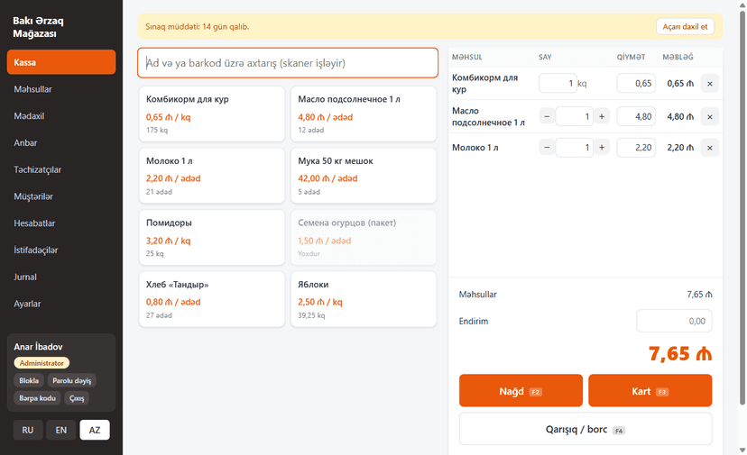Click the 7,65 ₼ grand total
Image resolution: width=747 pixels, height=455 pixels.
point(680,353)
